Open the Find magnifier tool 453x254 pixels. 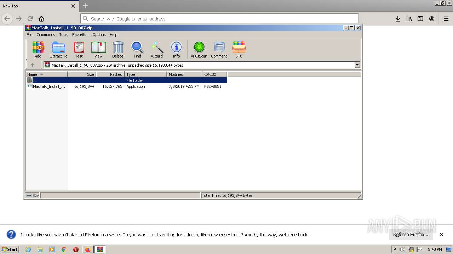point(137,49)
